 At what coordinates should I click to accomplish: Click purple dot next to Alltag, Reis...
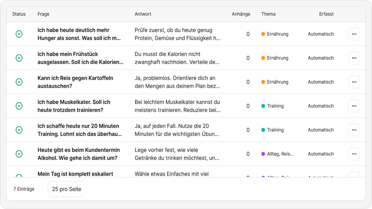point(263,154)
